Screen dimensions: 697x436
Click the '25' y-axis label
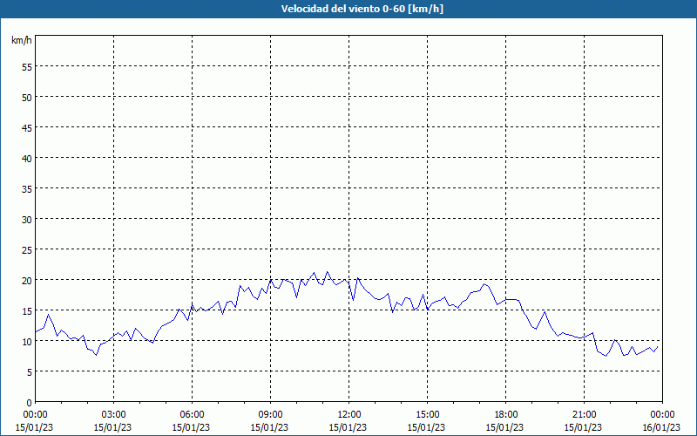[27, 250]
